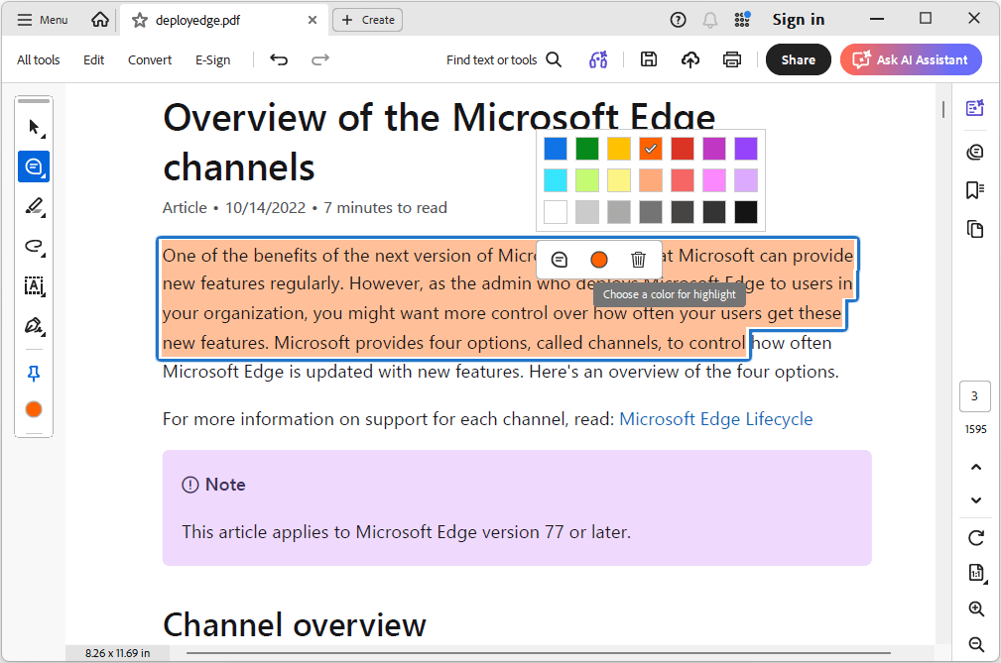Screen dimensions: 1001x663
Task: Click the page number input field
Action: point(974,395)
